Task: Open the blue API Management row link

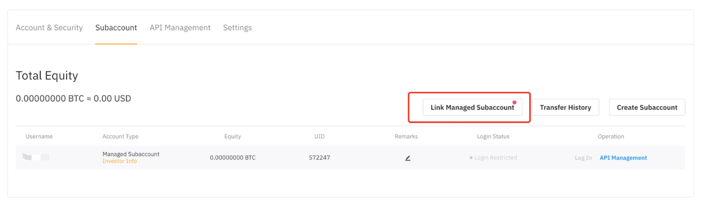Action: [x=623, y=158]
